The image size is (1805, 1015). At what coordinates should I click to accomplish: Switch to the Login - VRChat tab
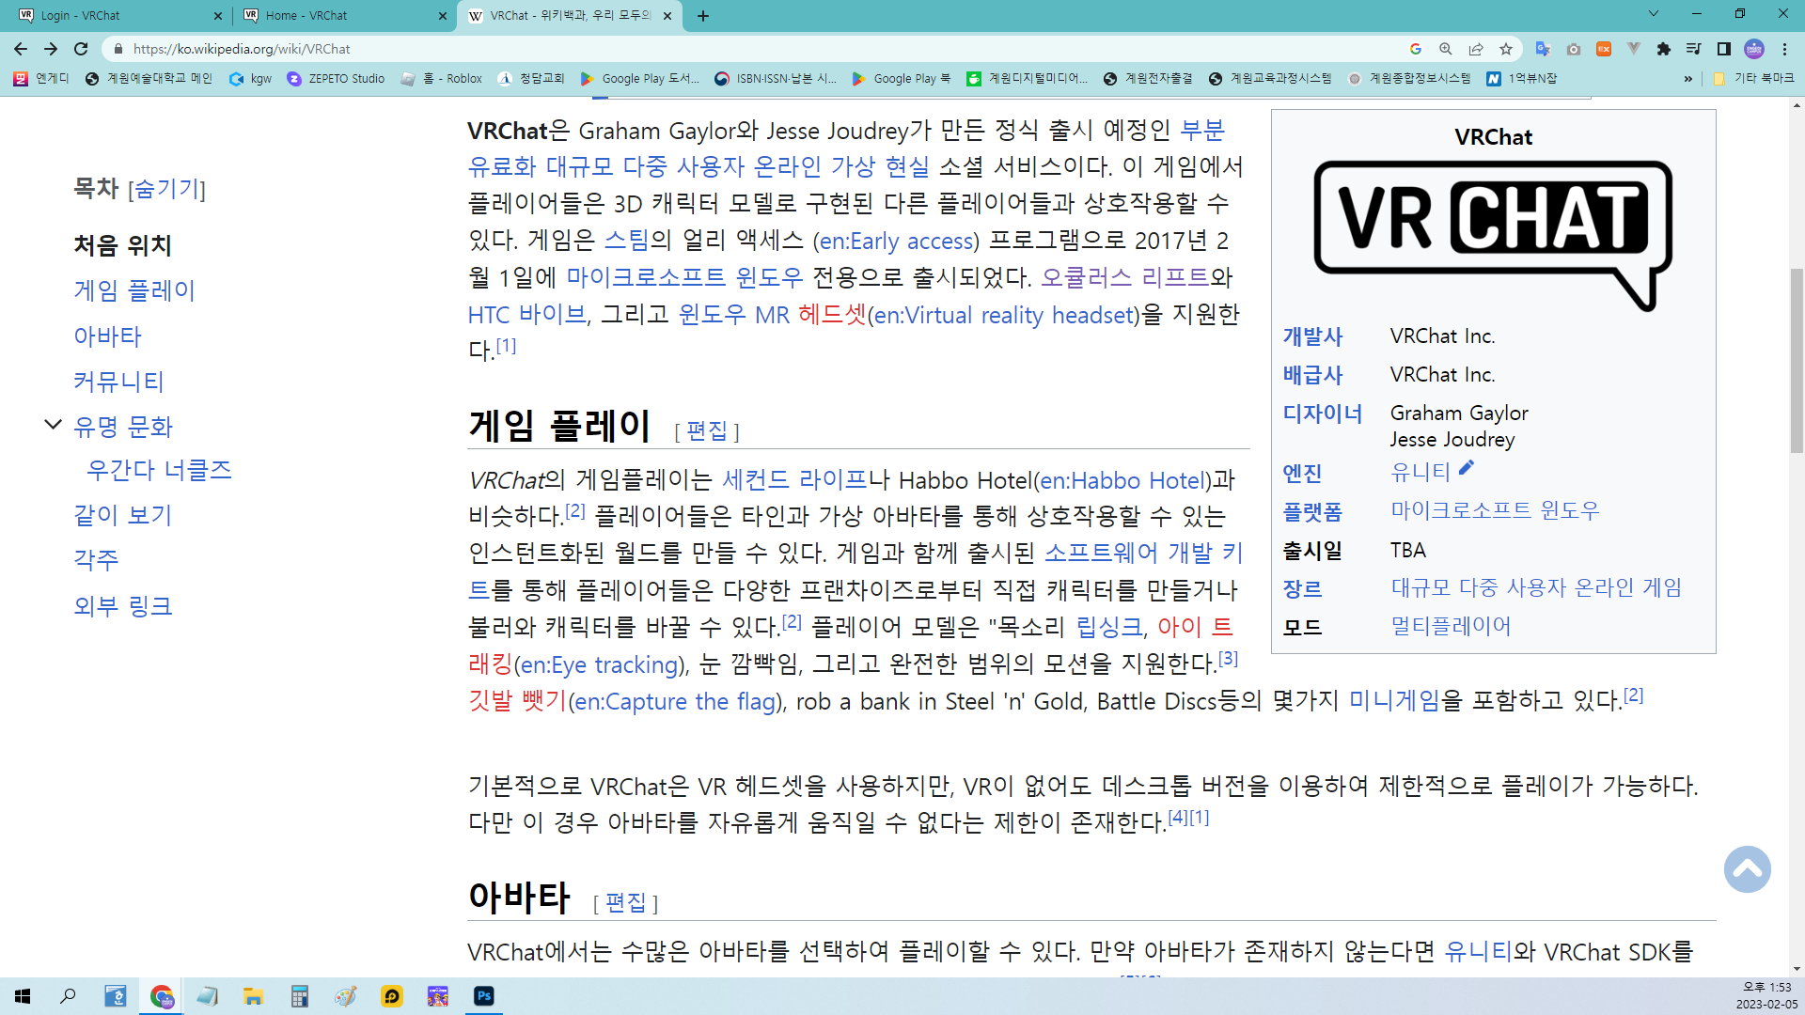(x=113, y=15)
